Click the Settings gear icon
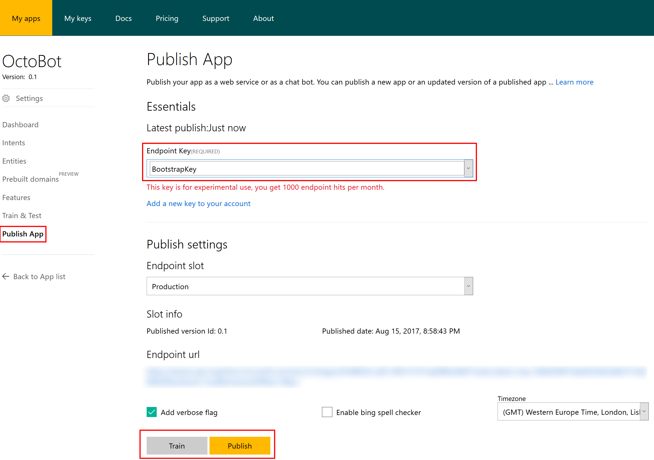This screenshot has height=460, width=654. 6,98
